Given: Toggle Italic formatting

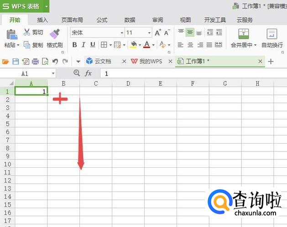Looking at the screenshot, I should point(84,45).
